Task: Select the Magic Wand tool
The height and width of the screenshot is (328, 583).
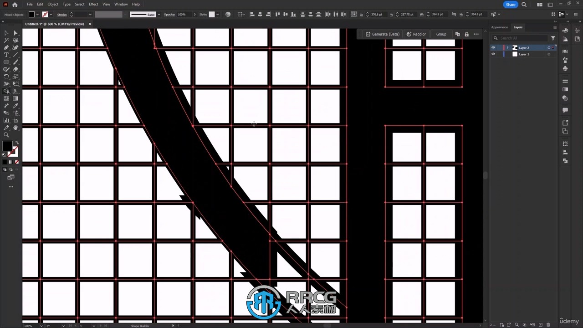Action: pos(6,40)
